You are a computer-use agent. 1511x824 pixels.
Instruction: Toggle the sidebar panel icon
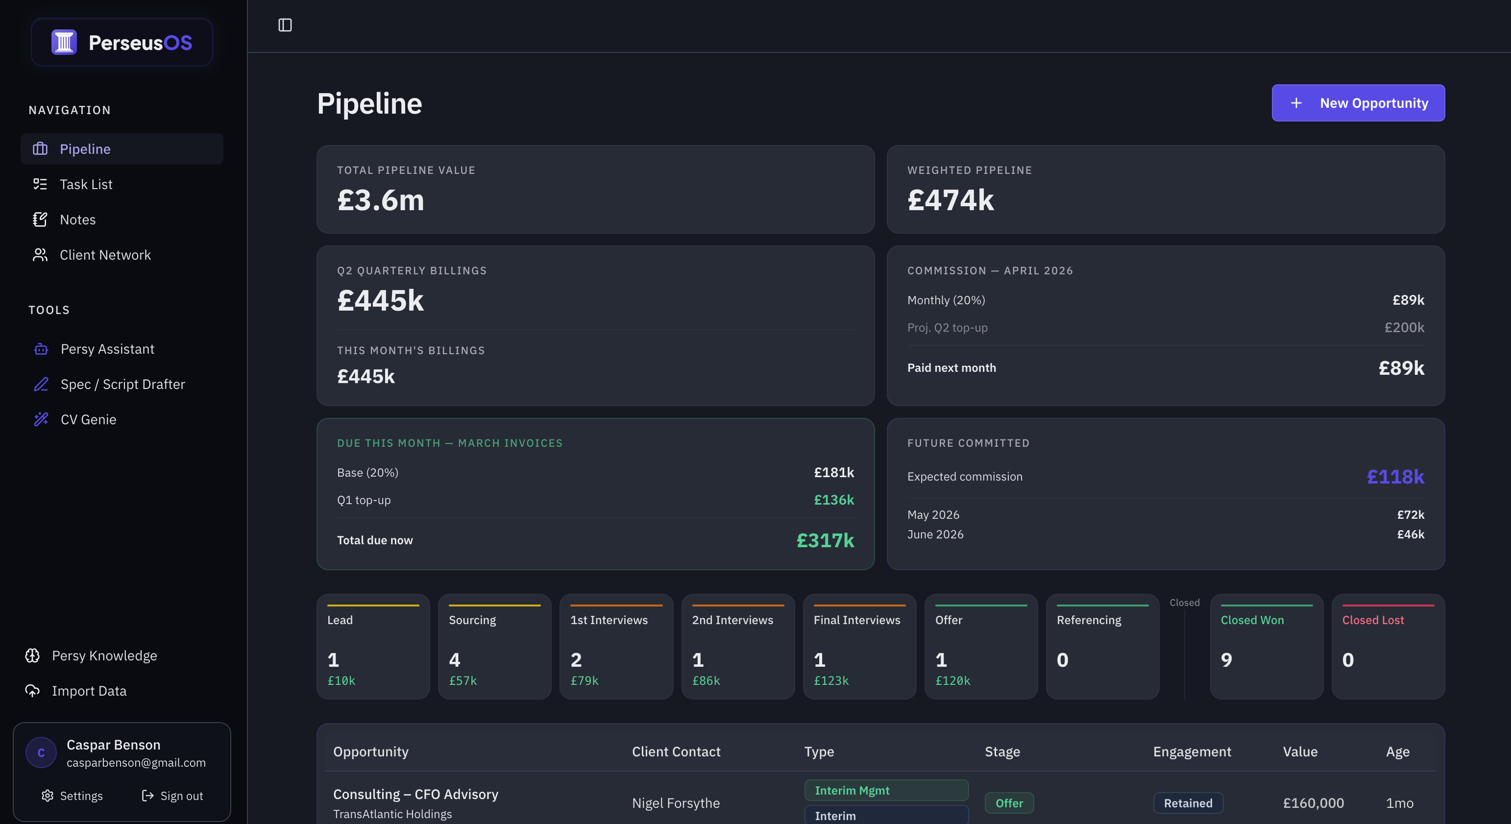pyautogui.click(x=285, y=24)
